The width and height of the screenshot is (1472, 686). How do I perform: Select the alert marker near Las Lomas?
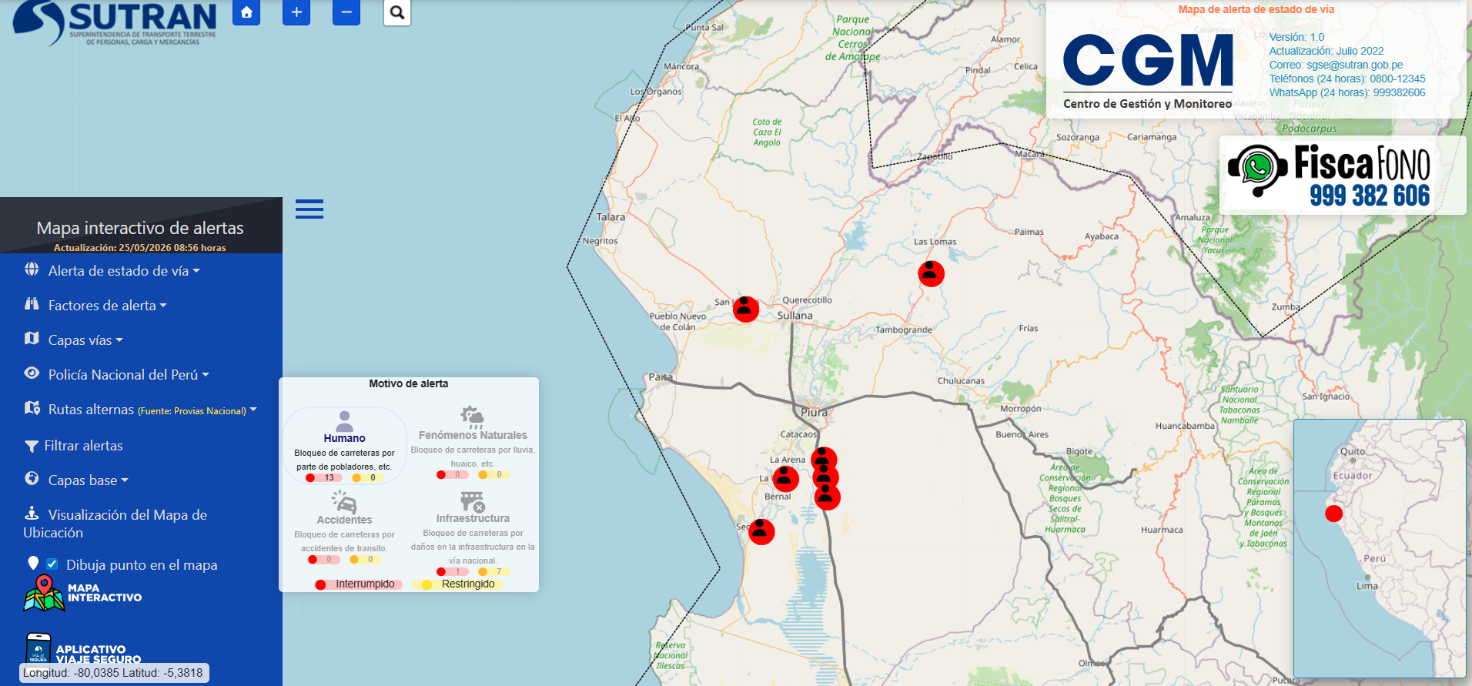(931, 273)
